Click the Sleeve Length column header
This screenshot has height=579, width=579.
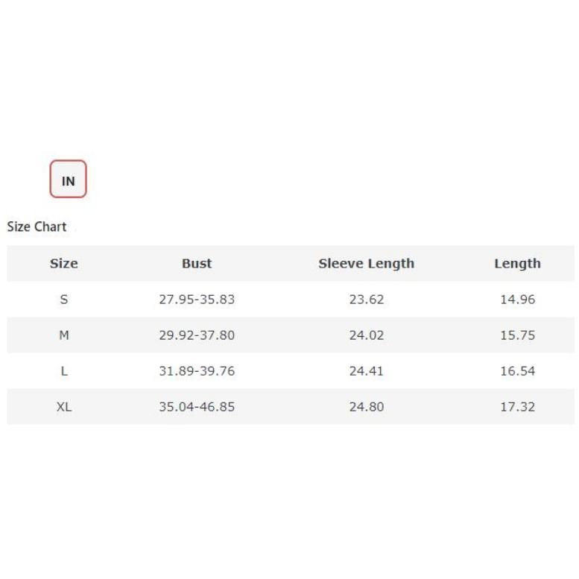366,263
